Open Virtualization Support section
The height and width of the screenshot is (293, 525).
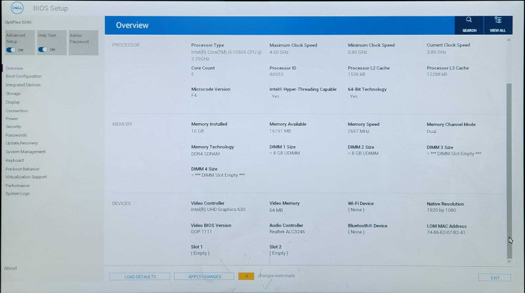point(26,177)
